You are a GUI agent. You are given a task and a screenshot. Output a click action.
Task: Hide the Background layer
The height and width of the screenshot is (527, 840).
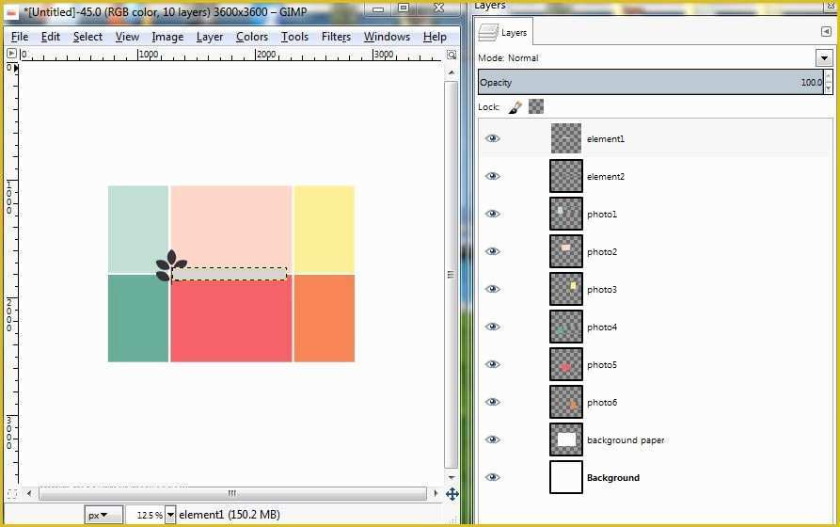(x=492, y=477)
